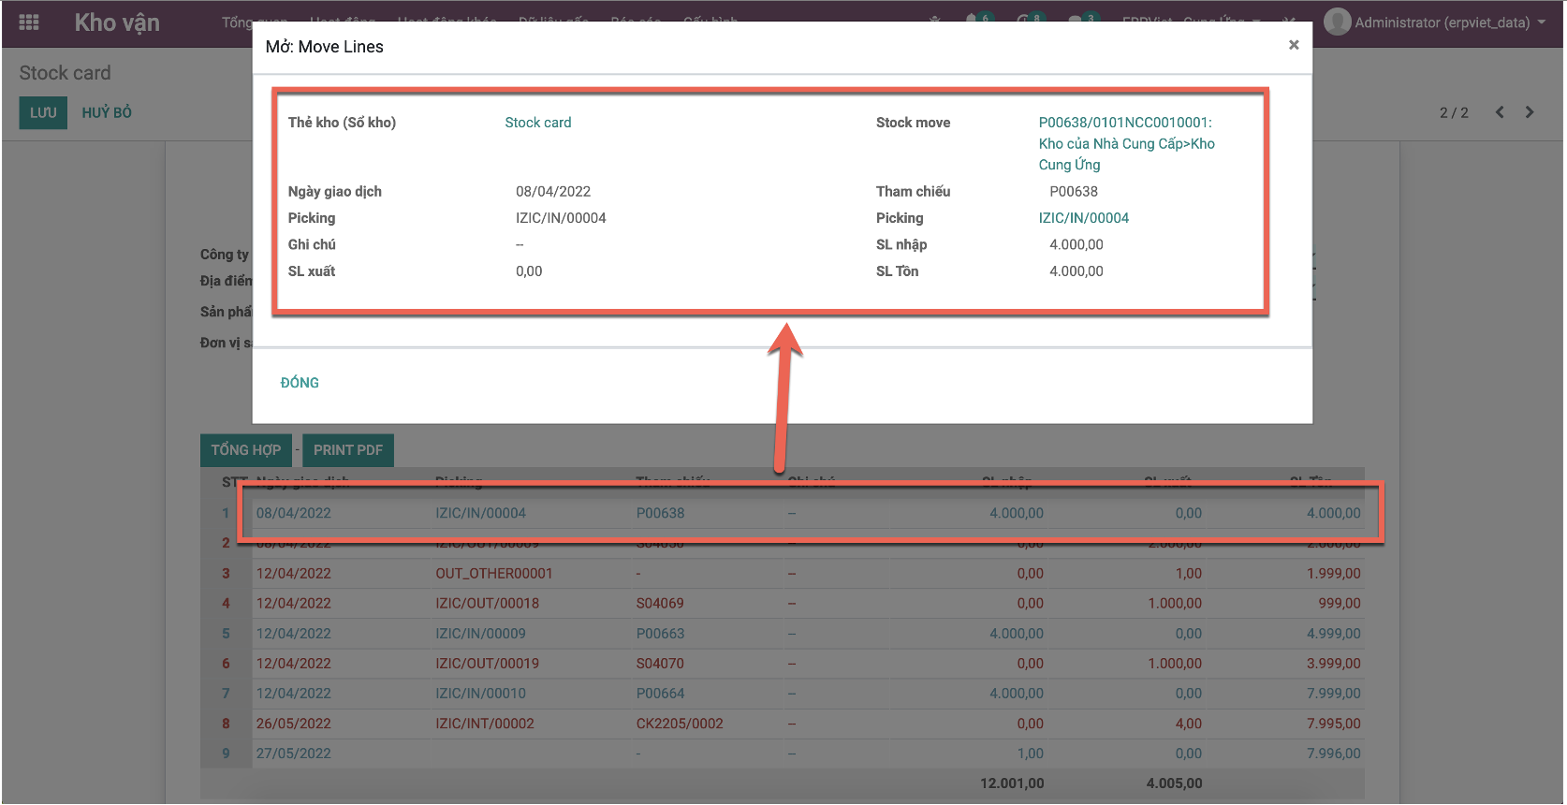Select the OUT_OTHER00001 row in table
This screenshot has height=805, width=1567.
point(493,574)
